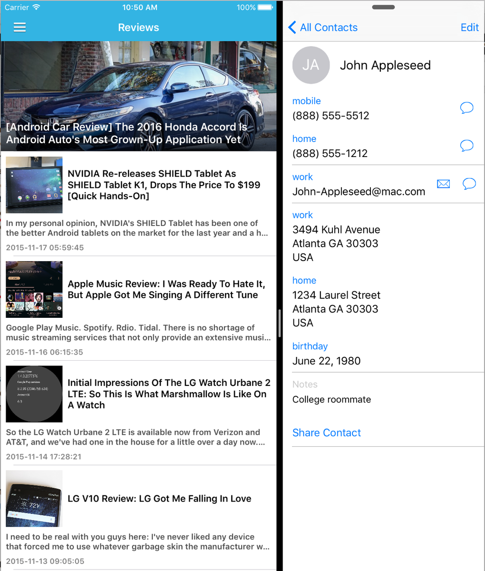
Task: Click the SHIELD Tablet summary text
Action: [137, 228]
